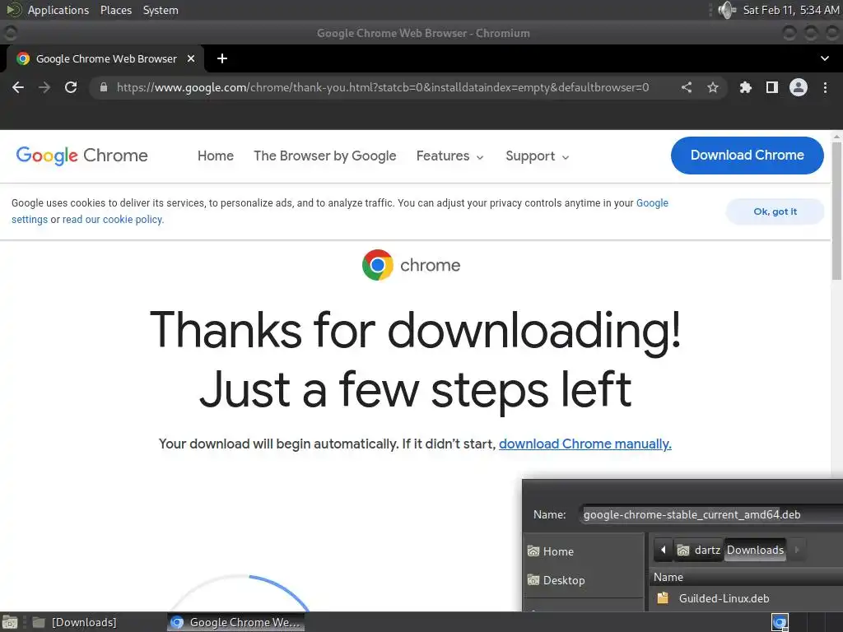Click the volume speaker icon in top panel
Screen dimensions: 843x632
(x=727, y=10)
